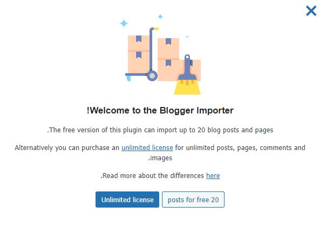Image resolution: width=319 pixels, height=235 pixels.
Task: Click the '.images' line of text
Action: [x=160, y=158]
